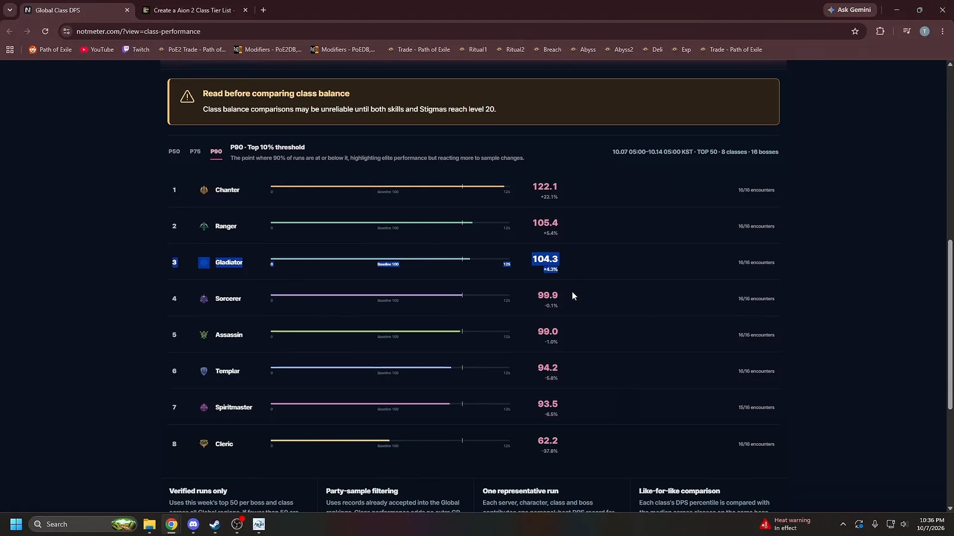Open the bookmarks apps grid icon
This screenshot has width=954, height=536.
tap(10, 50)
